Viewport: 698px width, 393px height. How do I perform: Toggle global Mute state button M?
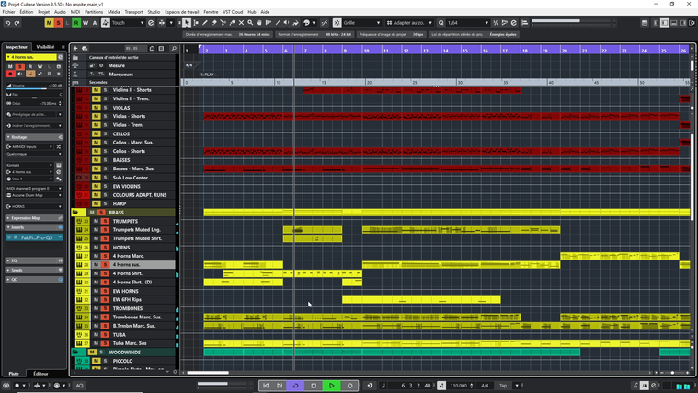pyautogui.click(x=49, y=23)
